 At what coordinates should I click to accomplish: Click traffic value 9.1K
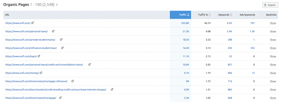tap(187, 73)
